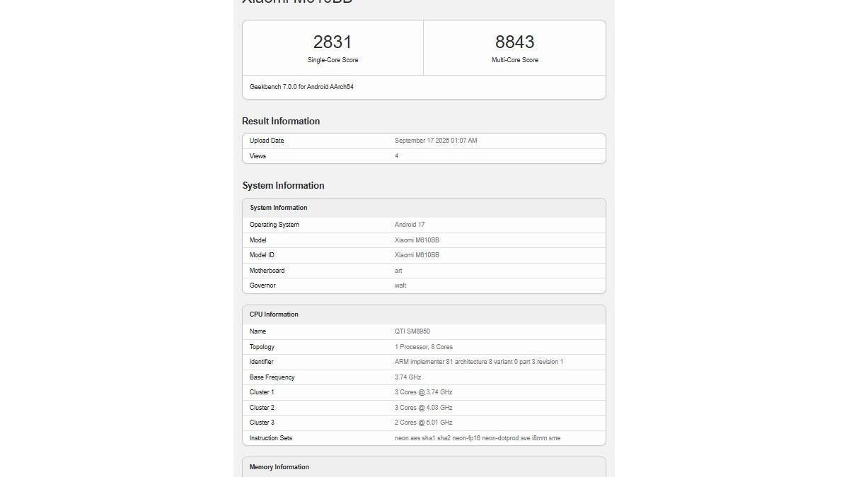
Task: Click the Model ID label
Action: [x=262, y=255]
